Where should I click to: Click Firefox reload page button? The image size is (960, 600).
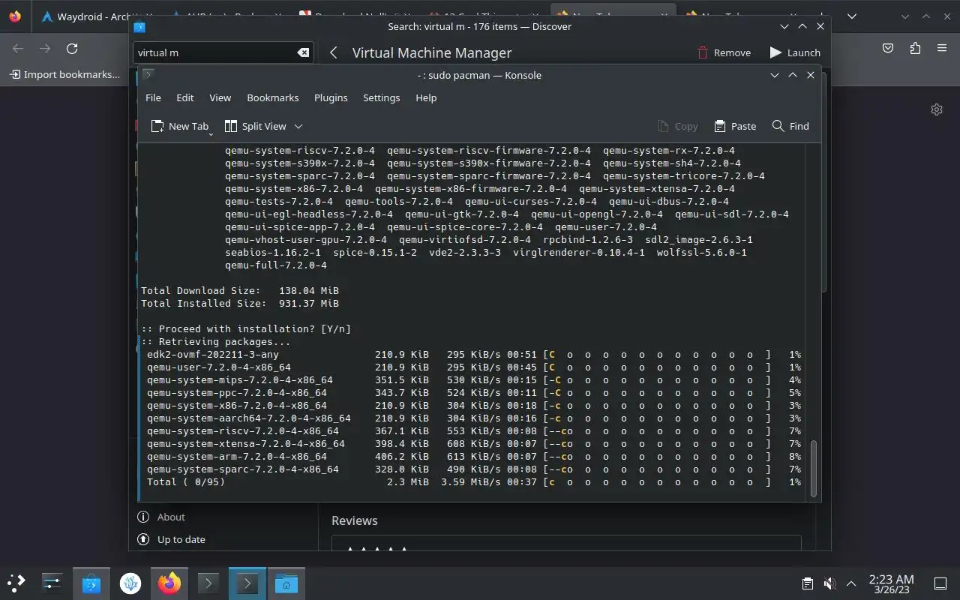point(72,49)
